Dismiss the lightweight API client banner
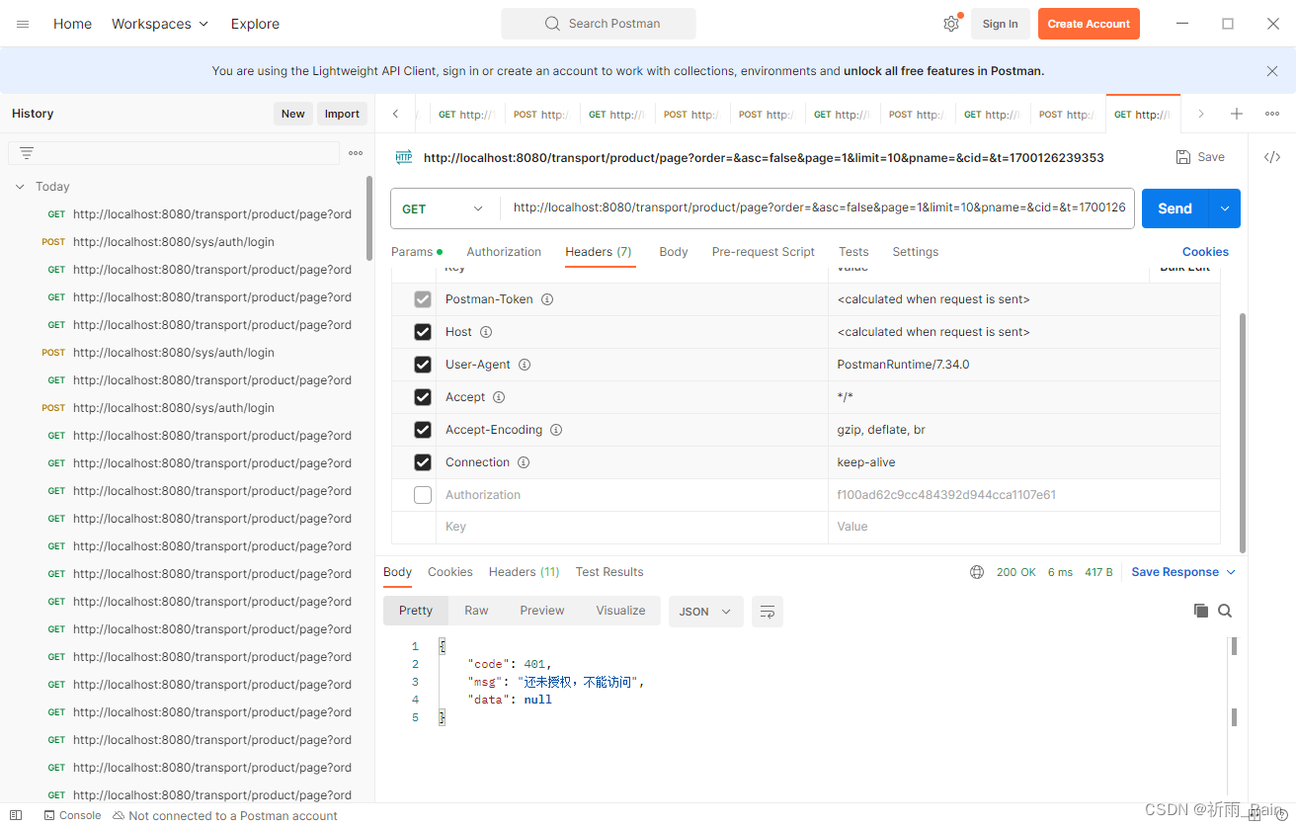 pos(1272,71)
